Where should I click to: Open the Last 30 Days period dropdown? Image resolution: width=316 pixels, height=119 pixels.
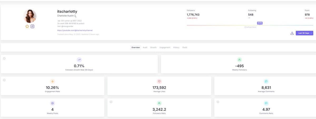pos(304,33)
